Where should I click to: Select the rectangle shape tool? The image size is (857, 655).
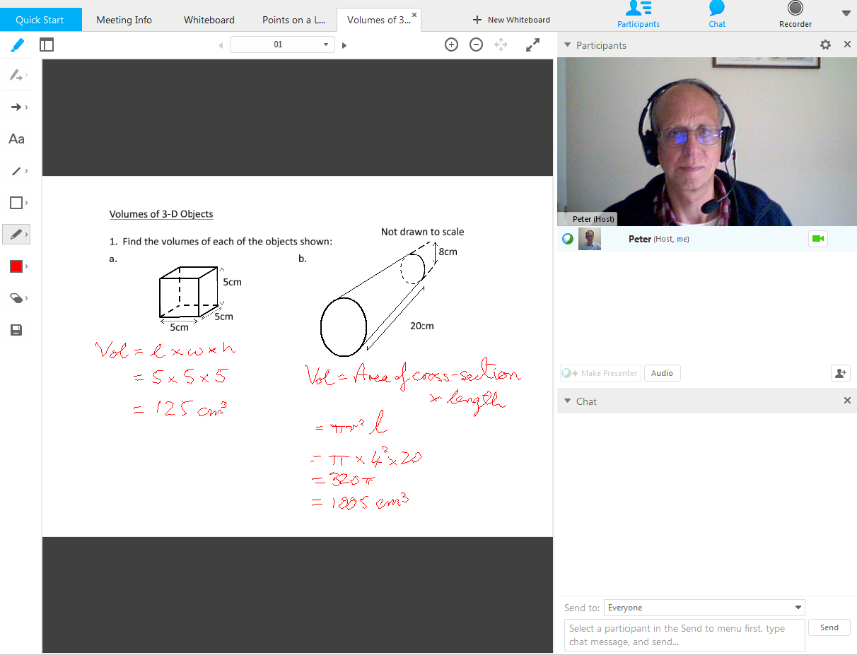[16, 202]
